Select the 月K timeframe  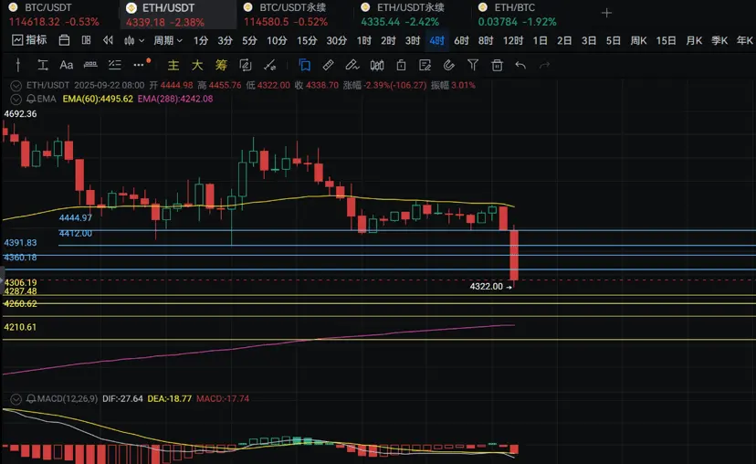pyautogui.click(x=694, y=41)
